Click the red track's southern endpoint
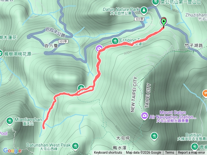207x155 pixels. pos(43,128)
